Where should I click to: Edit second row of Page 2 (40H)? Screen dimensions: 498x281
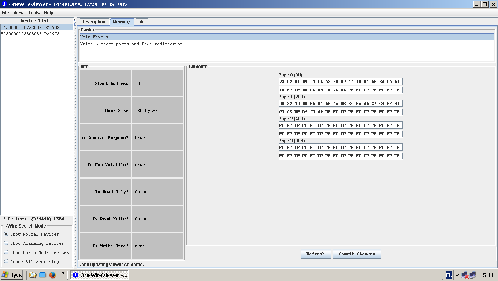tap(341, 134)
